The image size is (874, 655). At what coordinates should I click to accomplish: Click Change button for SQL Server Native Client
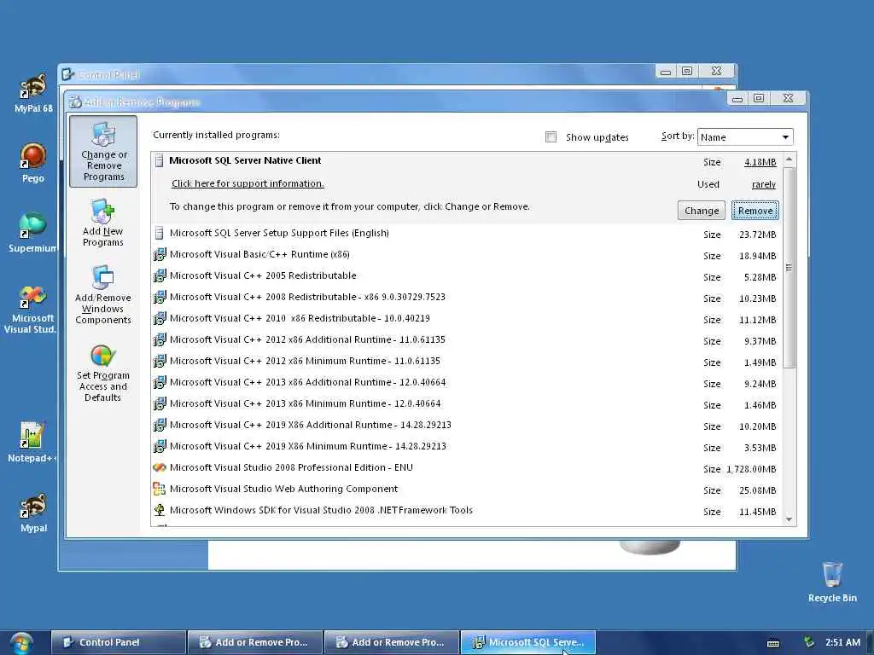click(702, 211)
